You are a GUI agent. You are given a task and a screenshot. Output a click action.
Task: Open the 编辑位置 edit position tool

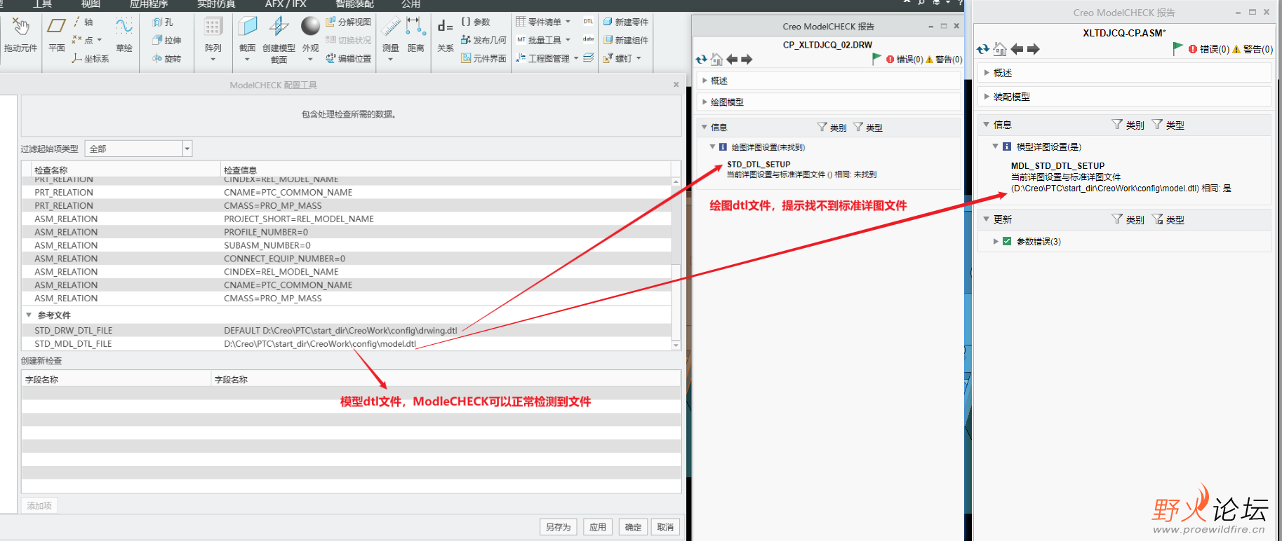pos(348,59)
